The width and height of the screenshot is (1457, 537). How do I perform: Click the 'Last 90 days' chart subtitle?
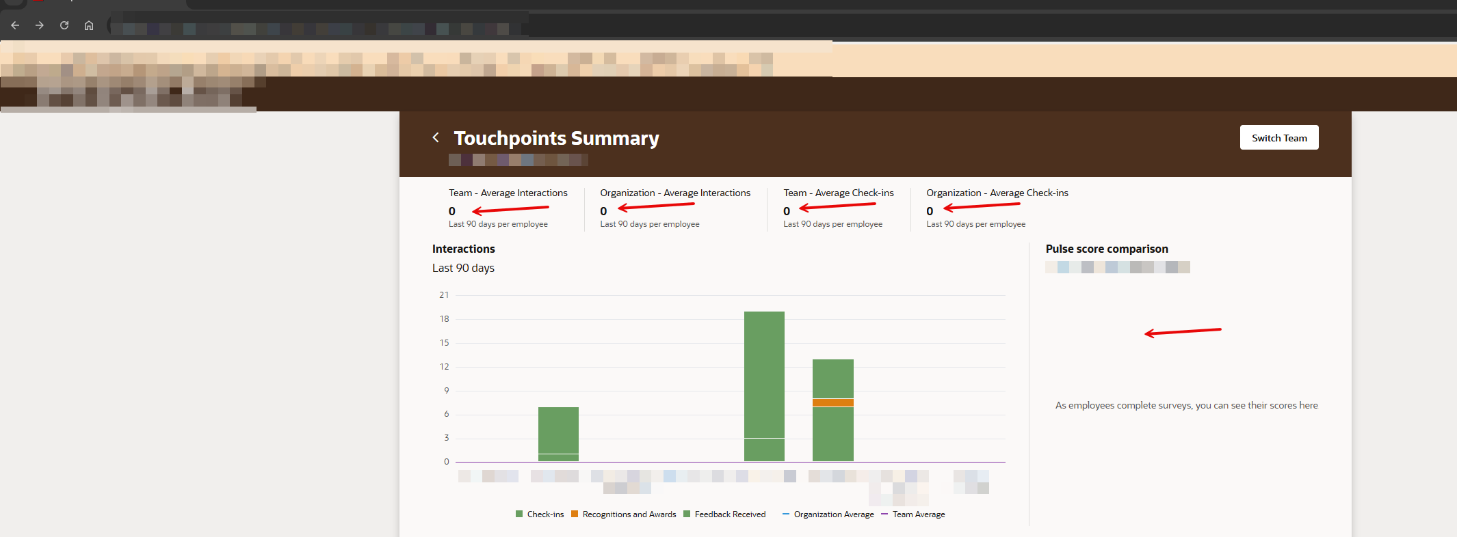(463, 268)
